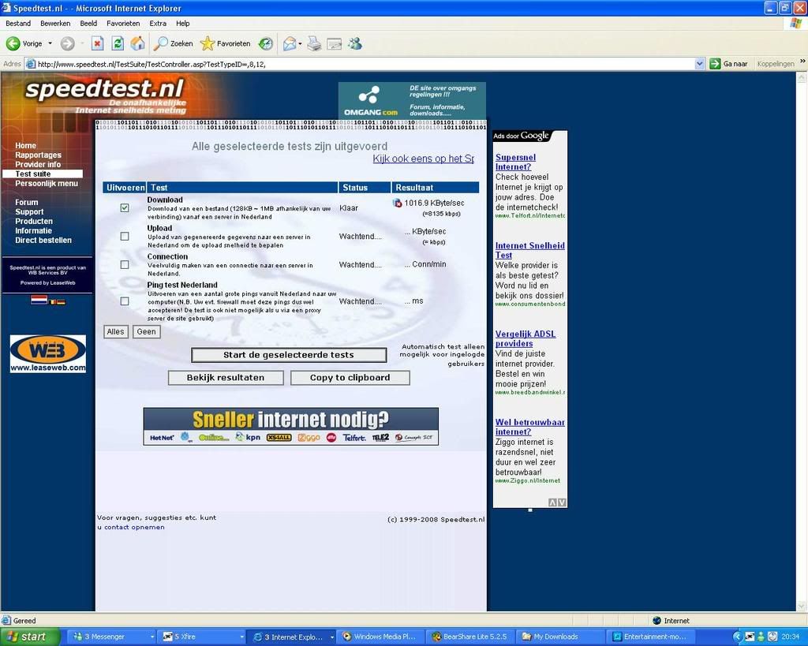Image resolution: width=808 pixels, height=646 pixels.
Task: Go to home page icon
Action: (137, 44)
